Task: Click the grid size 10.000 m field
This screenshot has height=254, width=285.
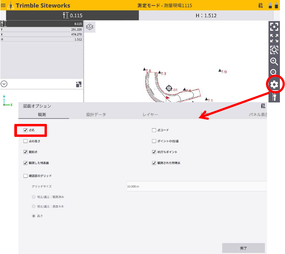Action: pyautogui.click(x=196, y=186)
